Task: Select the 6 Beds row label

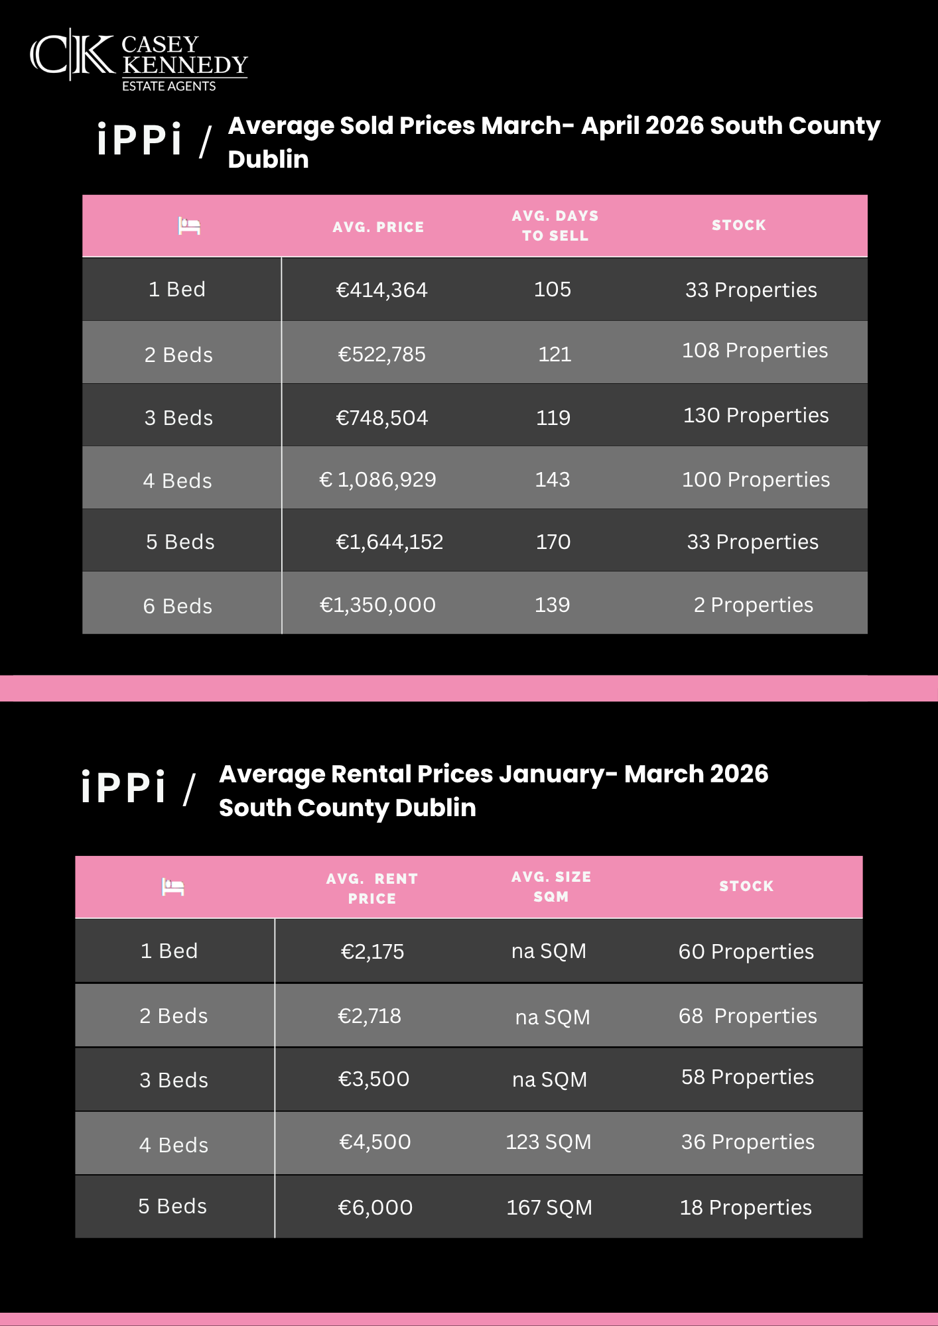Action: [x=178, y=606]
